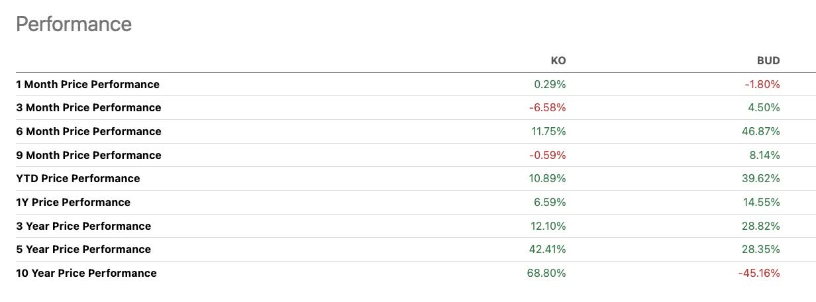Click KO's 10.89% YTD value
816x302 pixels.
[x=548, y=178]
